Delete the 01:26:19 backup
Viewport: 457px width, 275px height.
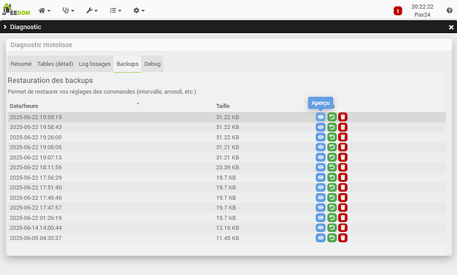tap(343, 217)
